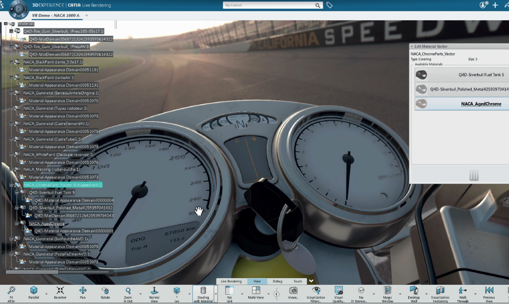Choose Q4D-Siverbull Fuel Tank 5 material

coord(461,75)
